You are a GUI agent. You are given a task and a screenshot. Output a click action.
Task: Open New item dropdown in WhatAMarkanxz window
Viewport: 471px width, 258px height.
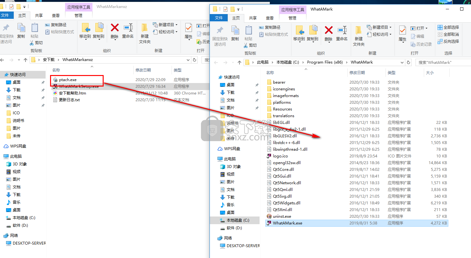tap(165, 25)
